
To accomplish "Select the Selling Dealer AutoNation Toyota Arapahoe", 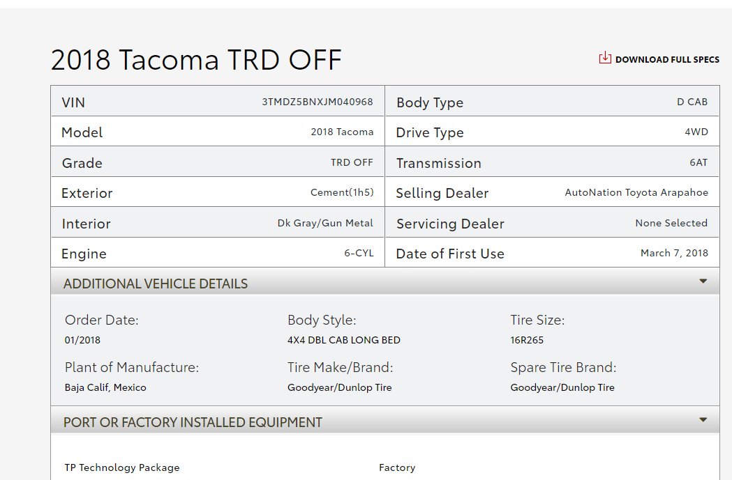I will coord(636,193).
